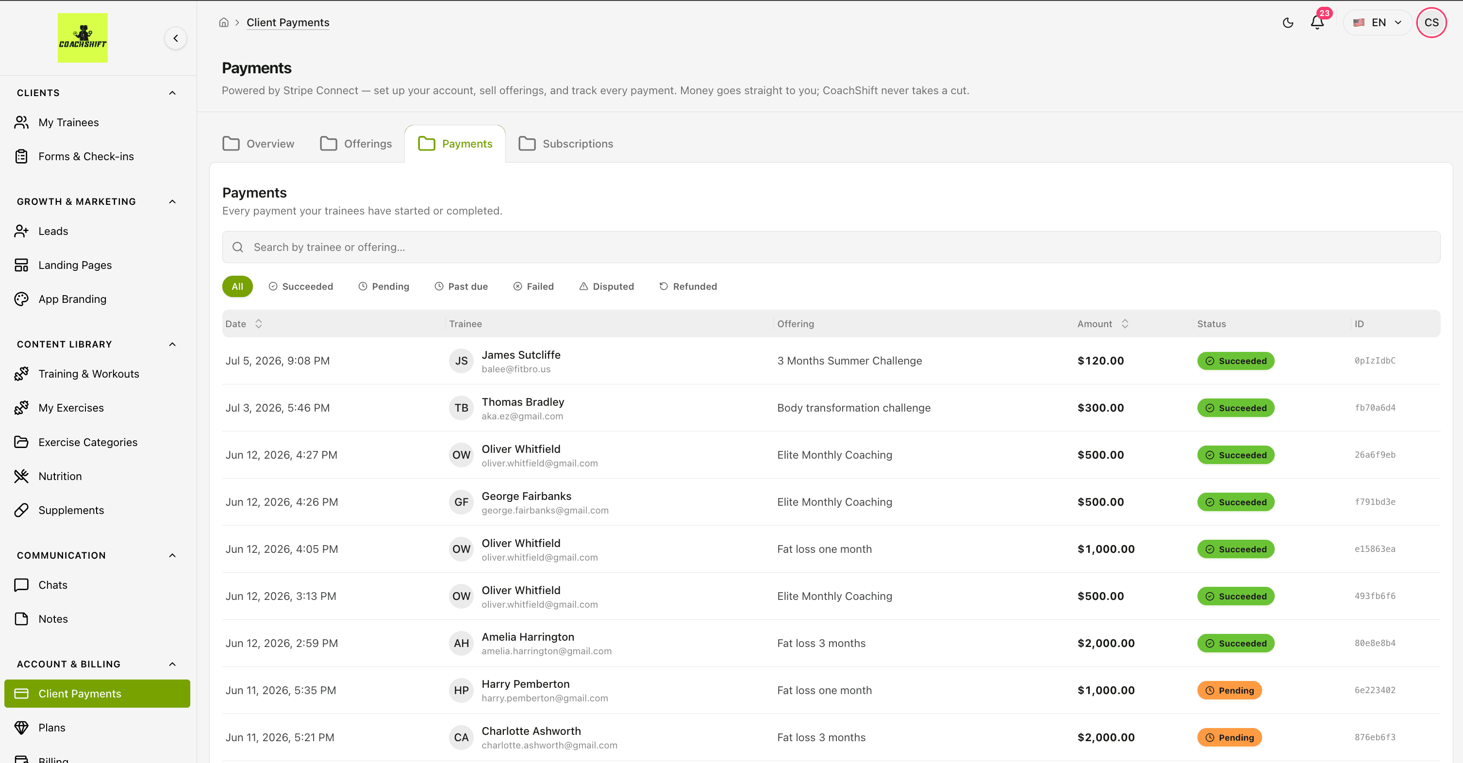Filter payments by Succeeded
Screen dimensions: 1463x763
[300, 287]
